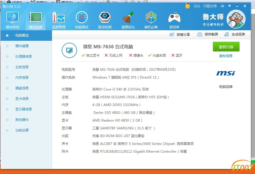Click the 鲁大师 mascot avatar
The width and height of the screenshot is (255, 174).
click(x=236, y=19)
